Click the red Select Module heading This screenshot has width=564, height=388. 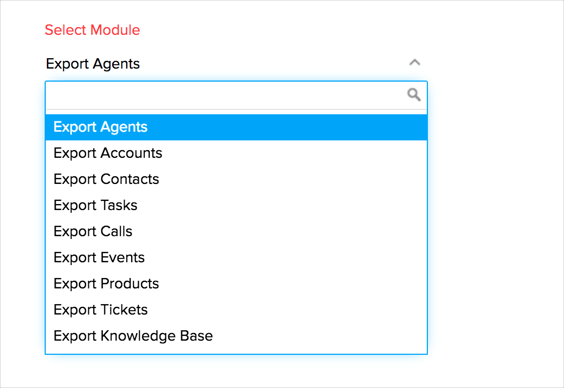(93, 30)
